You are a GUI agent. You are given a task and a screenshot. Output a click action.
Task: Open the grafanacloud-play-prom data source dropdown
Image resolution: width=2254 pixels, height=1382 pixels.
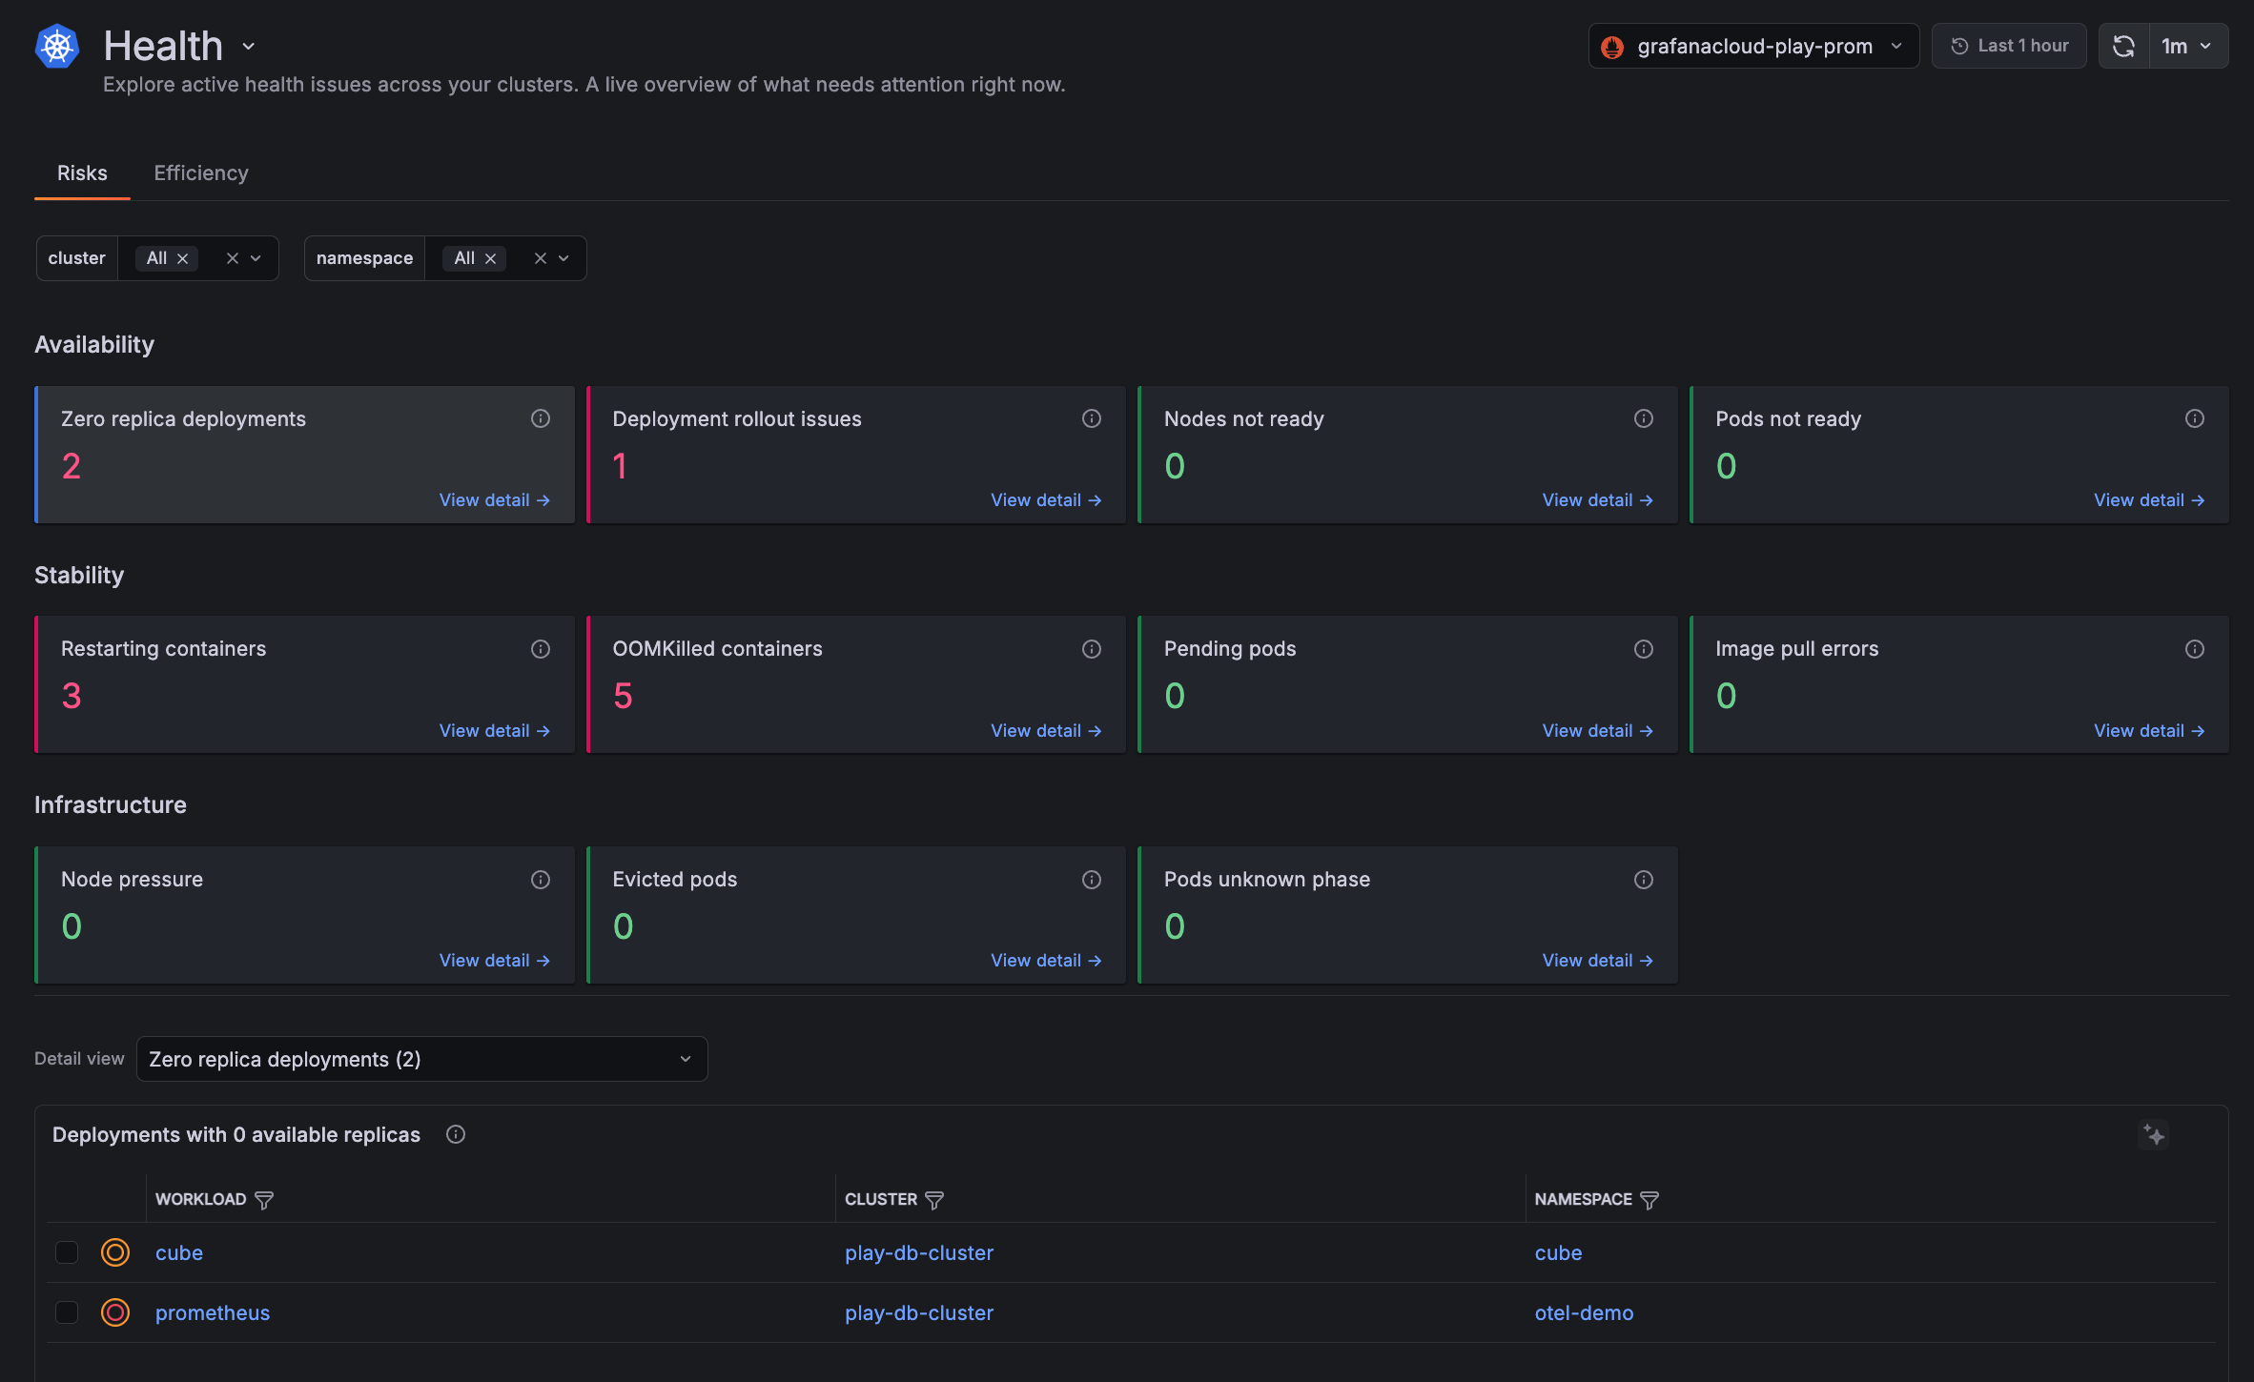tap(1752, 47)
